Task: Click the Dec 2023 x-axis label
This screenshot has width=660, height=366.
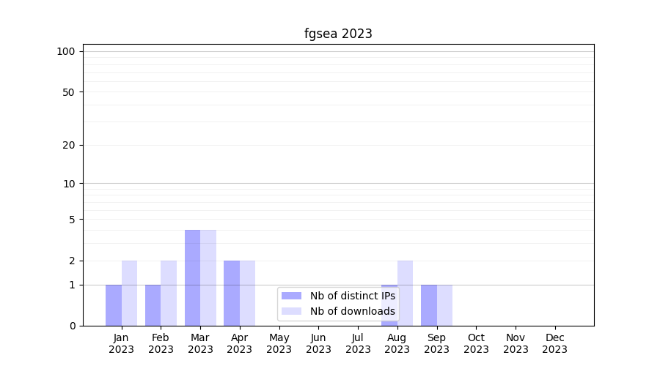Action: pos(554,343)
